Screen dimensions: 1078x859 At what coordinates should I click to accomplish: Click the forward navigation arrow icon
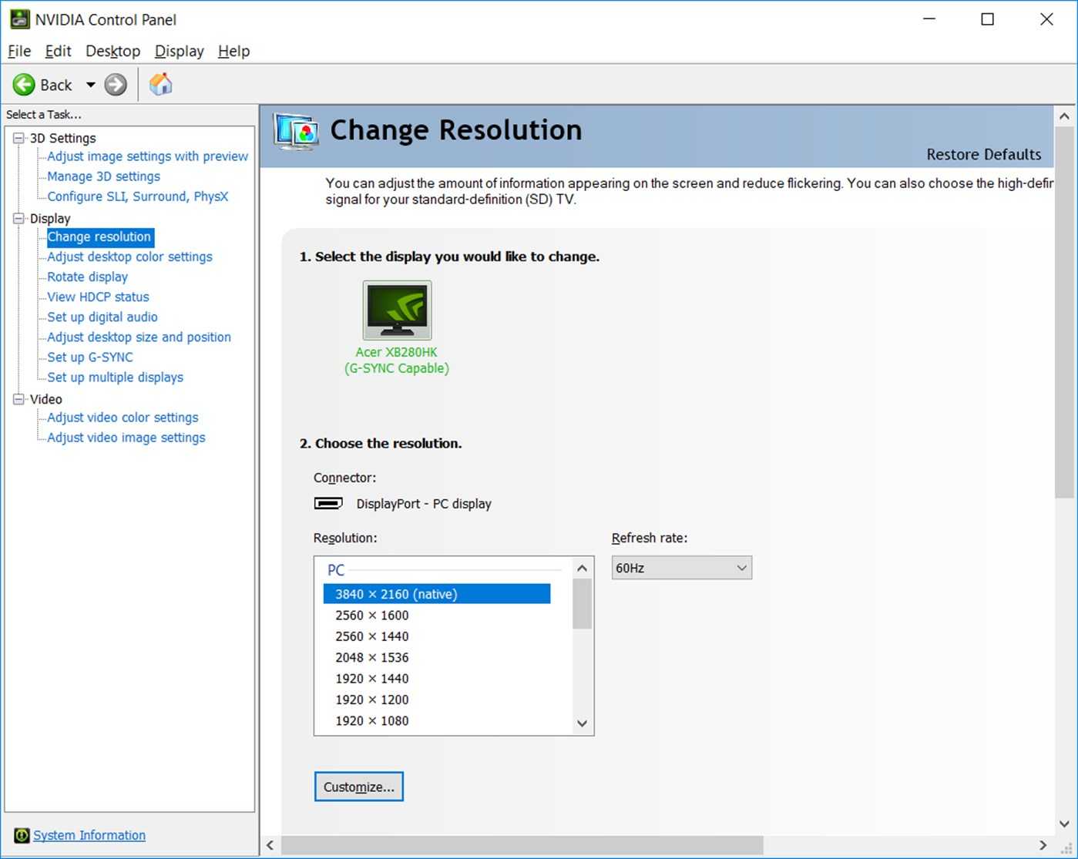tap(115, 85)
